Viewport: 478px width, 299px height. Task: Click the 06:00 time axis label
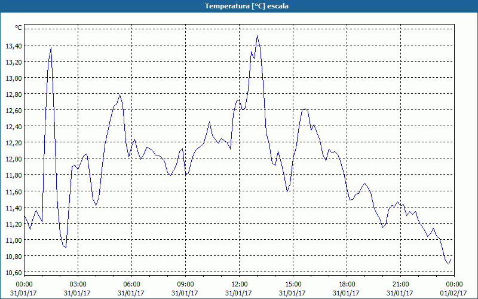131,285
